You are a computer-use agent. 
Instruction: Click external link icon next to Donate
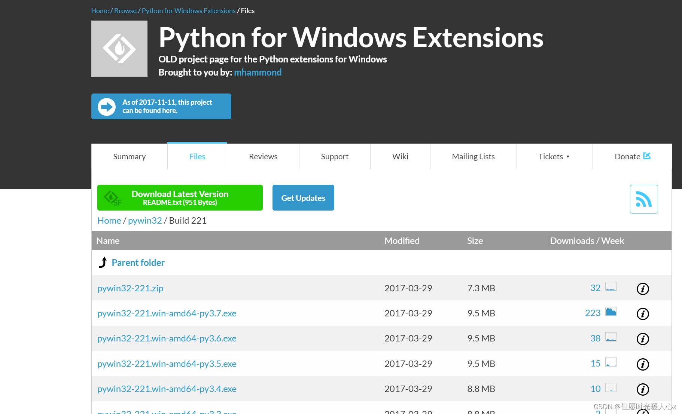pyautogui.click(x=646, y=156)
